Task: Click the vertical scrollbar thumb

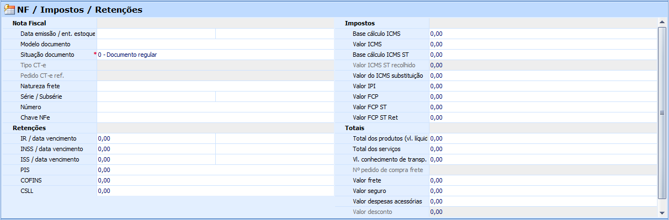Action: tap(662, 112)
